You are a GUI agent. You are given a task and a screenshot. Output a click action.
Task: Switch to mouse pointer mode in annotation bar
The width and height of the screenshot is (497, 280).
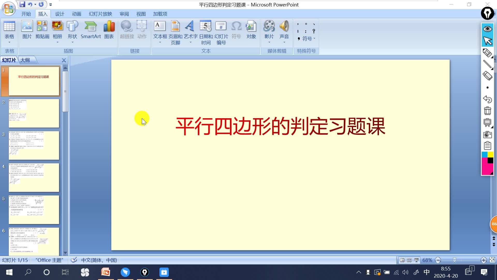[487, 41]
